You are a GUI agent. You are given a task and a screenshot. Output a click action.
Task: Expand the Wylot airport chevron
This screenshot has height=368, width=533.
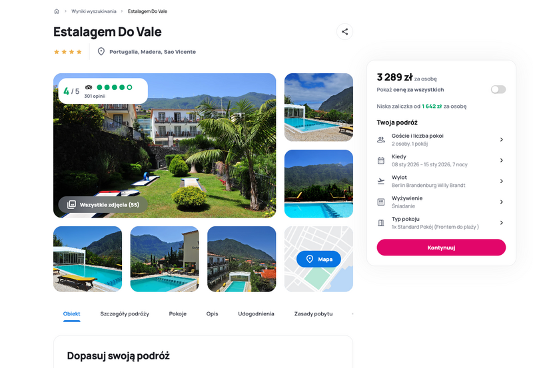click(x=502, y=181)
